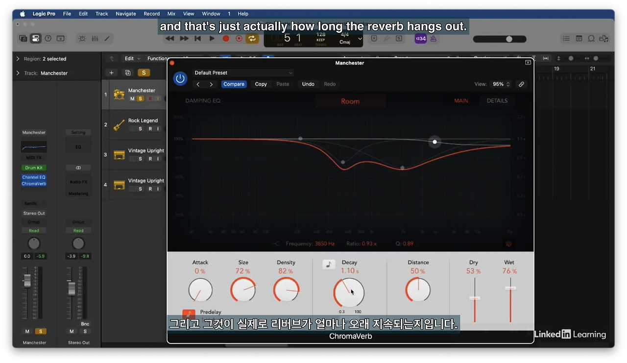Open the List Editors icon
Image resolution: width=627 pixels, height=363 pixels.
click(566, 38)
